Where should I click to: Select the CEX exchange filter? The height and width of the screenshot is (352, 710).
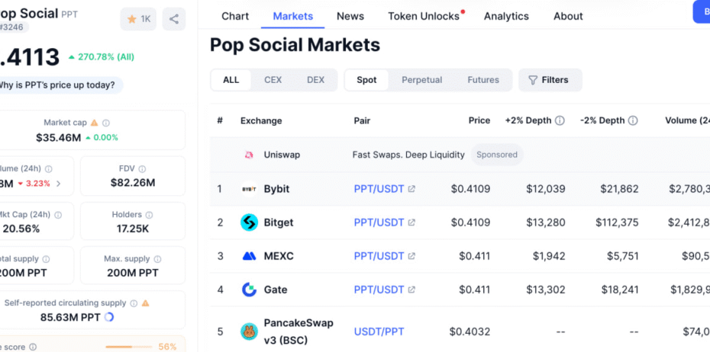273,80
